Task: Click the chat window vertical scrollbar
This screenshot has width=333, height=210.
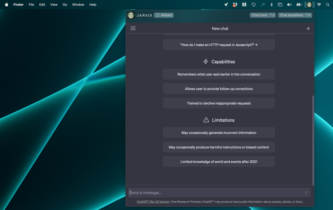Action: (x=313, y=140)
